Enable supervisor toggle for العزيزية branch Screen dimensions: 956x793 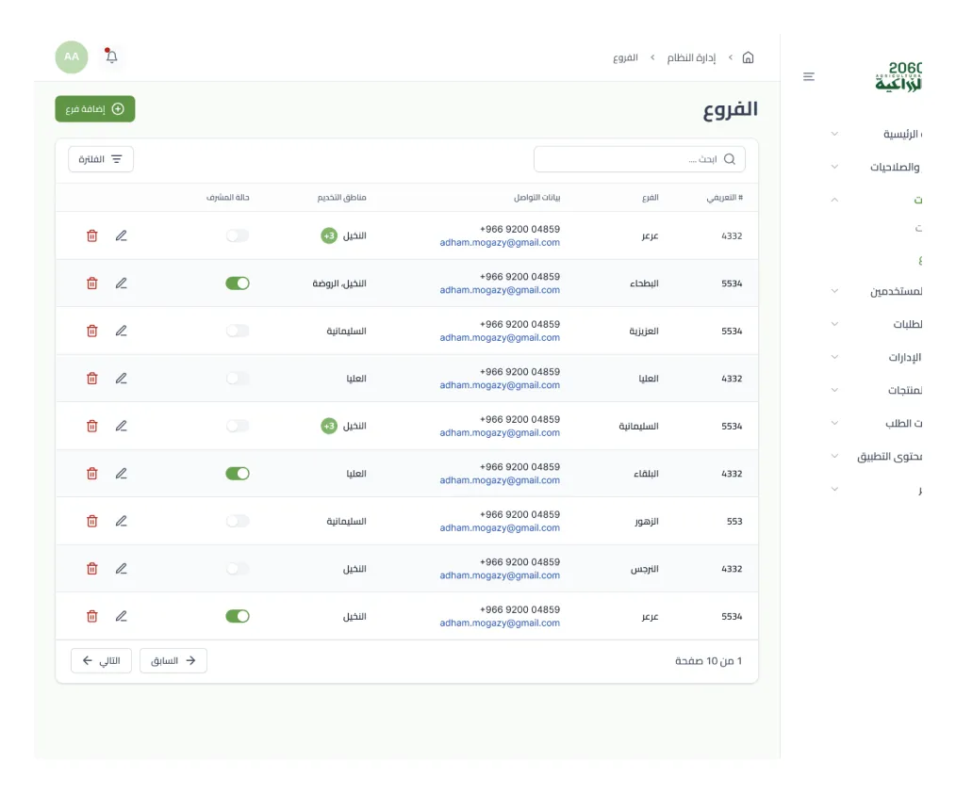pos(238,331)
